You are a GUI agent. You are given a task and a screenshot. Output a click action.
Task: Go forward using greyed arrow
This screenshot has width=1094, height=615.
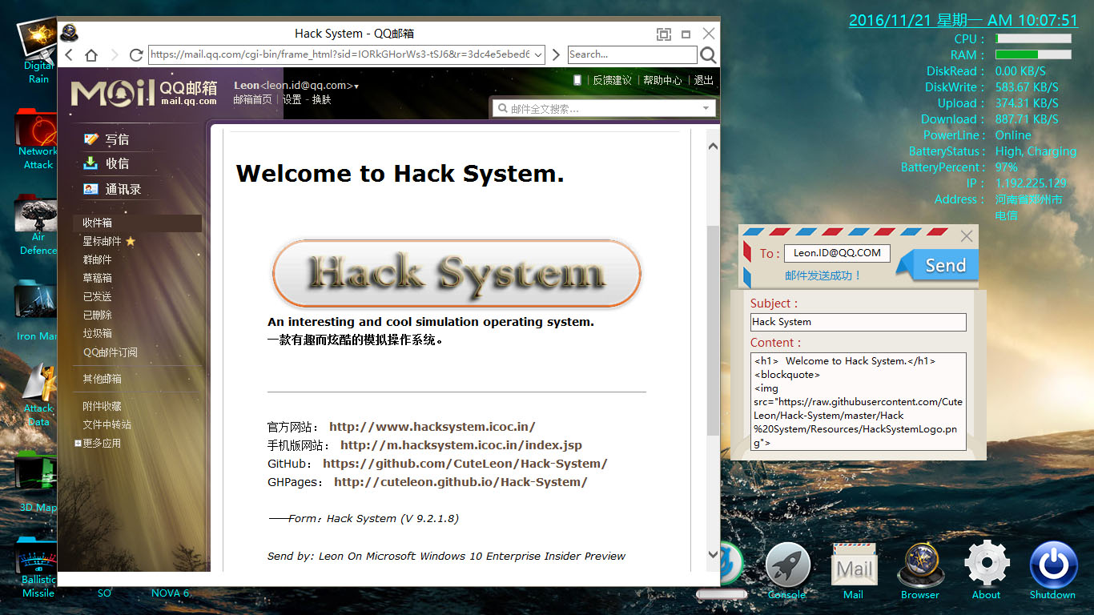(x=115, y=54)
